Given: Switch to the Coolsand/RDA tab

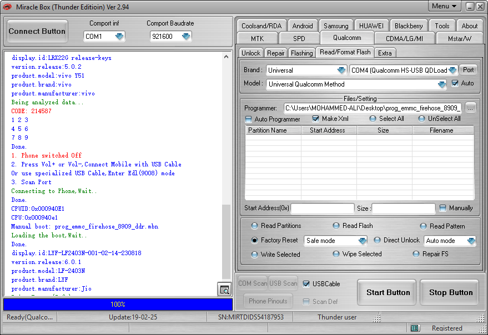Looking at the screenshot, I should point(261,26).
